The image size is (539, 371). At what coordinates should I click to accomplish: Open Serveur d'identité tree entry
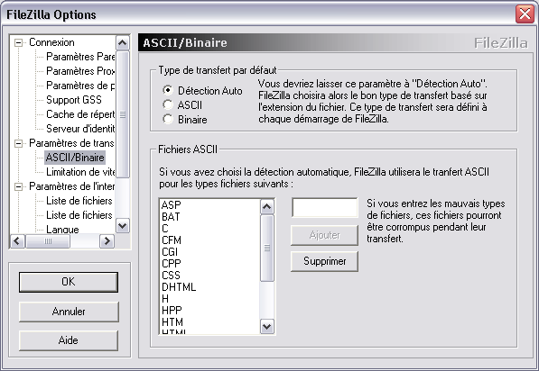coord(80,129)
